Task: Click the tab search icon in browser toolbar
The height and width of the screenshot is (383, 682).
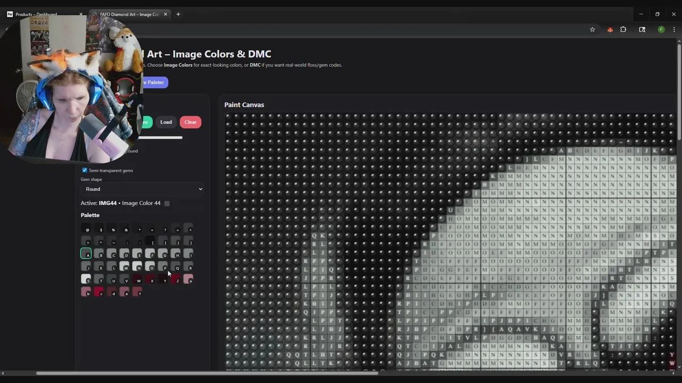Action: click(642, 30)
